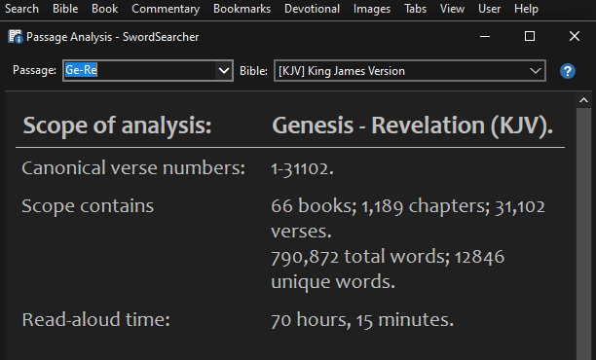The image size is (596, 360).
Task: Expand the Passage dropdown arrow
Action: coord(224,71)
